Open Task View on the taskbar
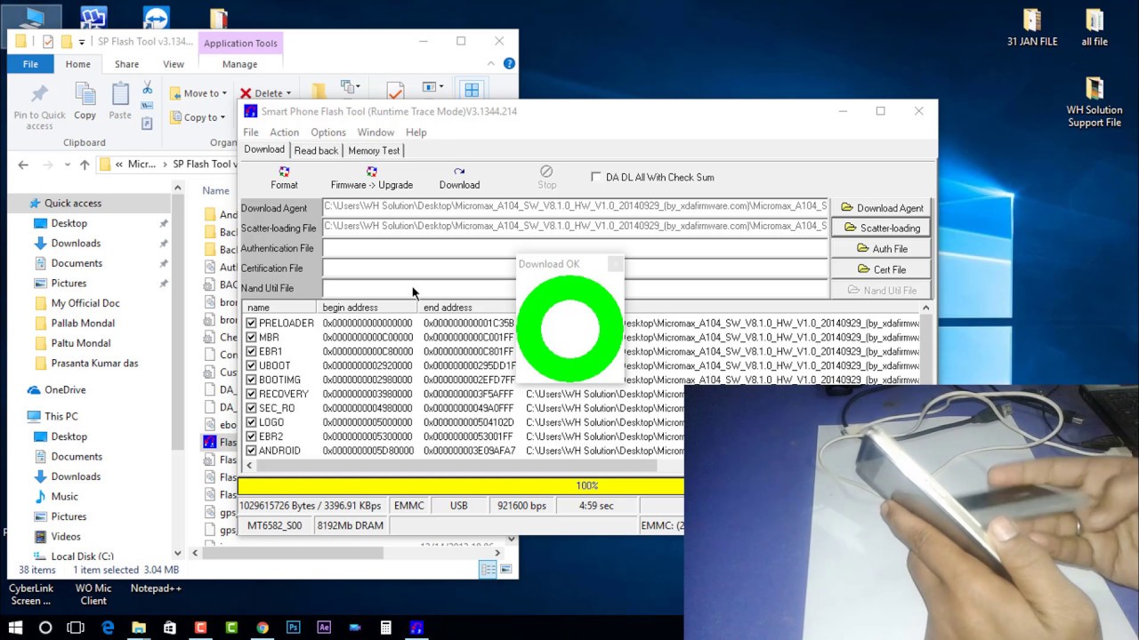 pyautogui.click(x=77, y=628)
